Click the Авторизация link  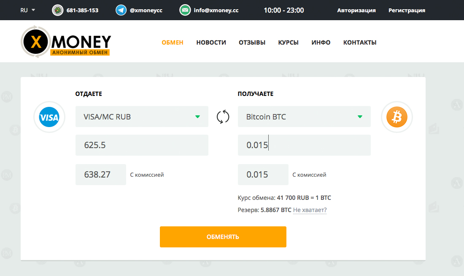click(x=356, y=10)
